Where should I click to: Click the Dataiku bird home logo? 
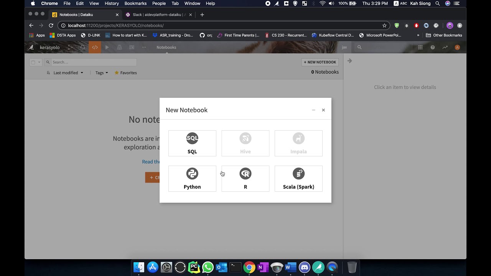tap(31, 47)
